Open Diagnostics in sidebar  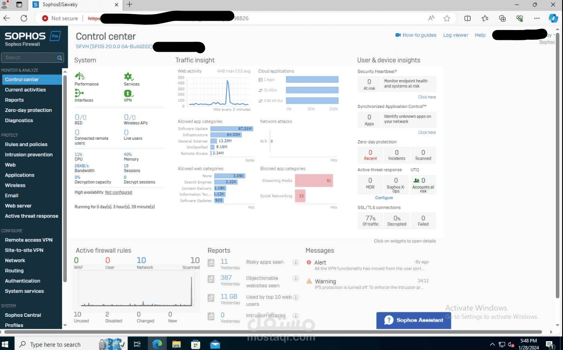[x=19, y=120]
